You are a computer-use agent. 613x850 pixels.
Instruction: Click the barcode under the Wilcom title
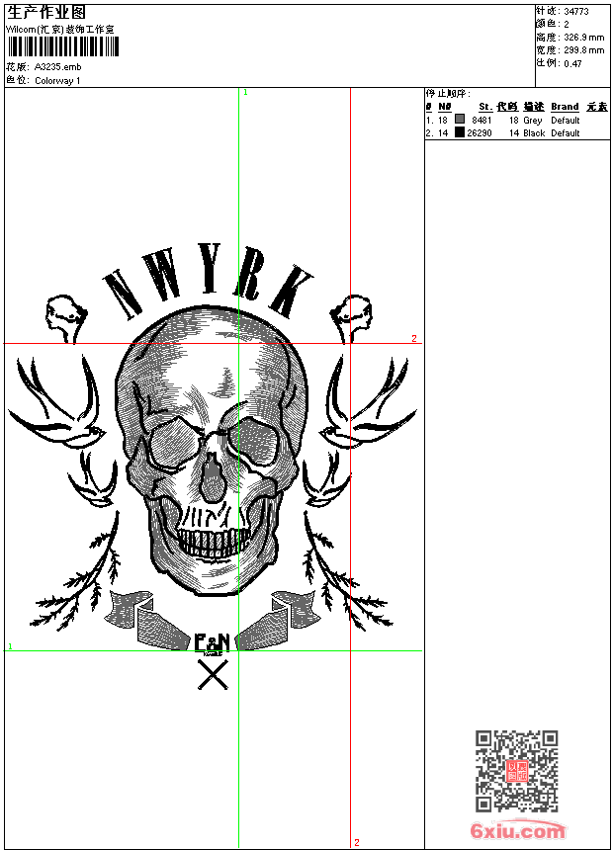point(62,46)
